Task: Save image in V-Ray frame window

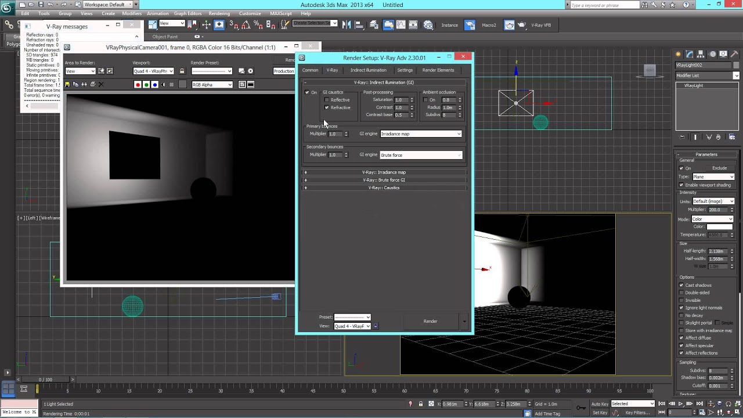Action: click(x=67, y=84)
